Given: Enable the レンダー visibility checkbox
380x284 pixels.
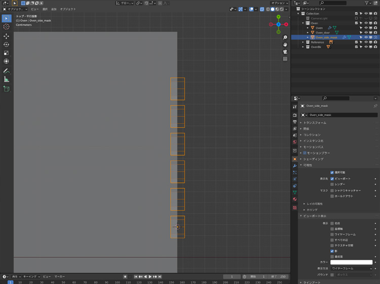Looking at the screenshot, I should point(332,184).
